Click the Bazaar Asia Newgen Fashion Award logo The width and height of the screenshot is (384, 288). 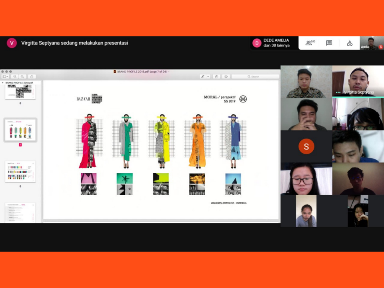click(89, 99)
